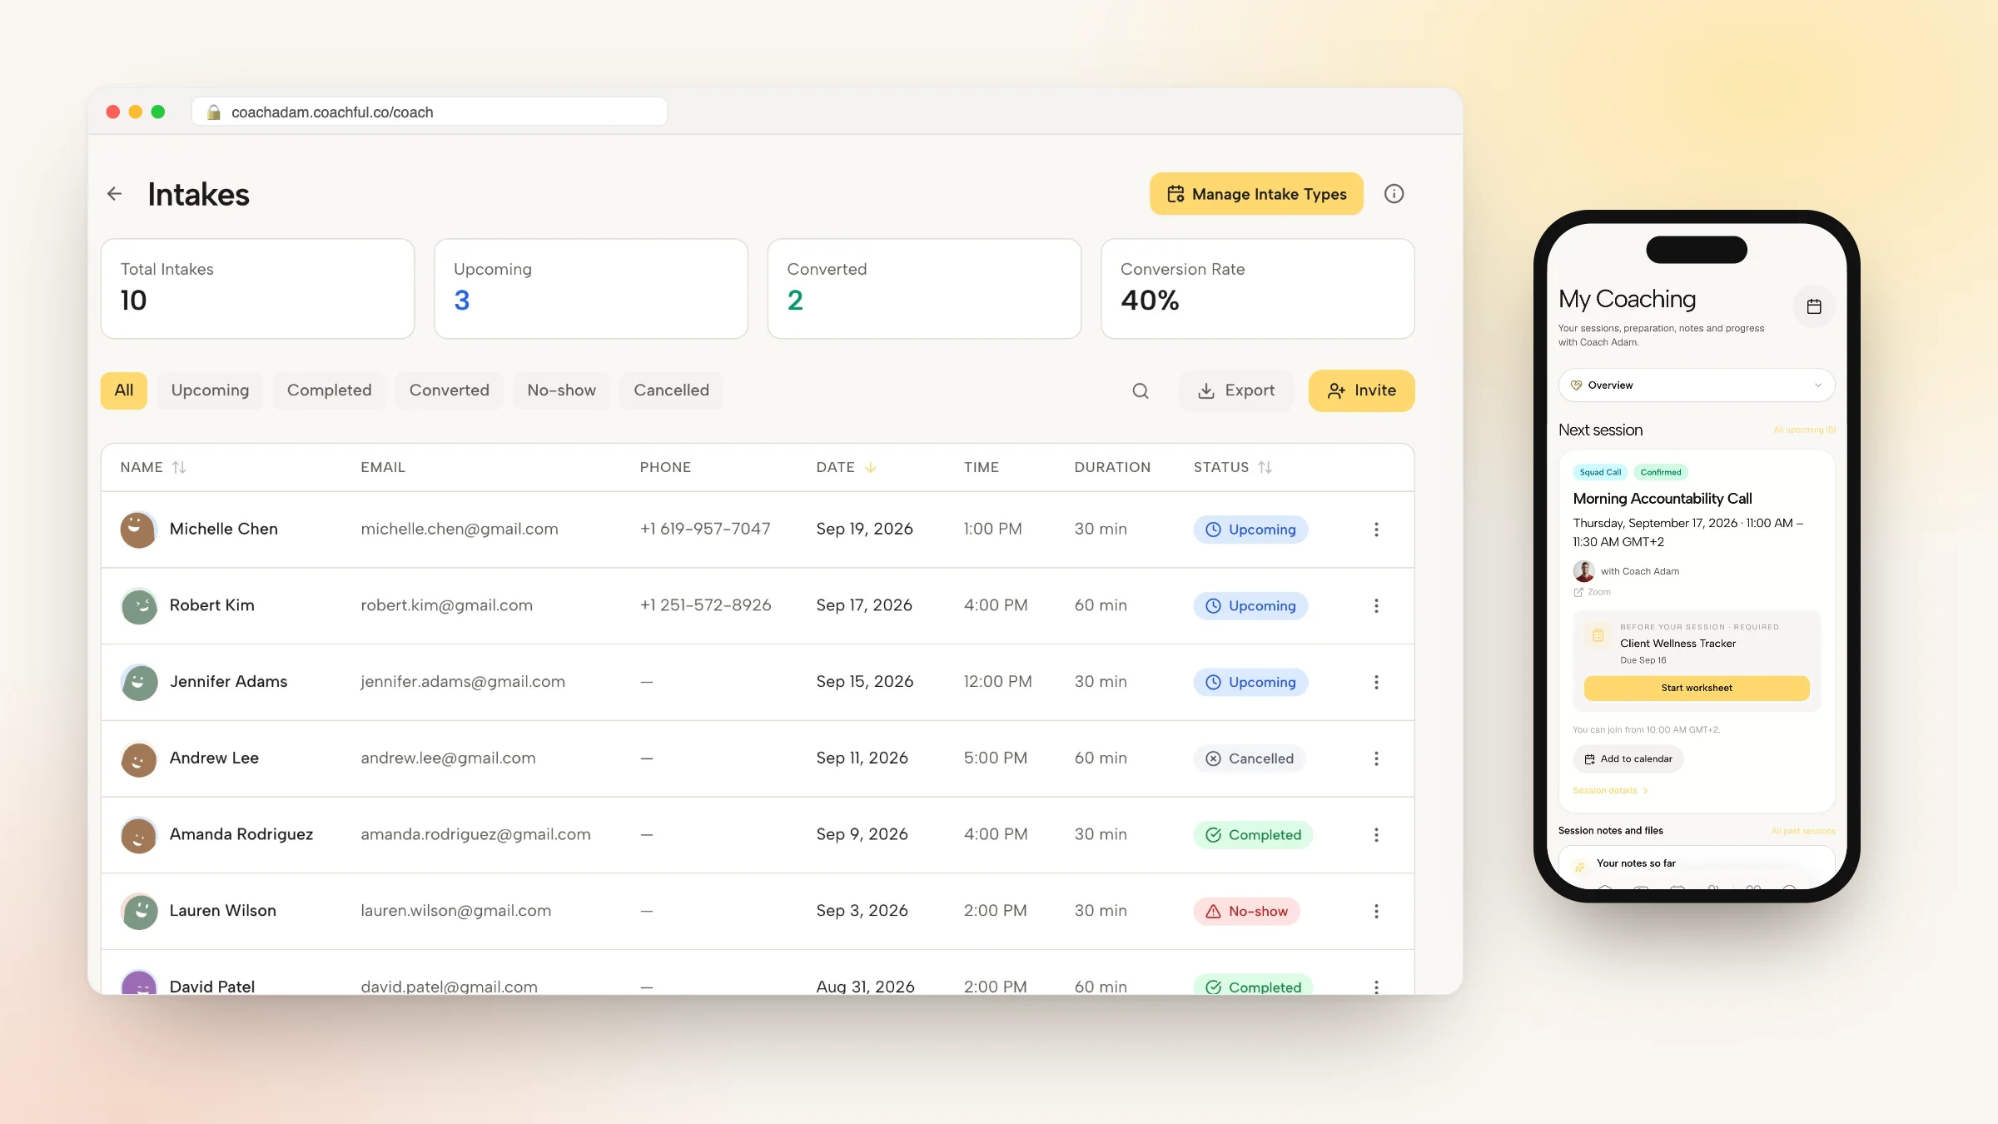Click phone number +1 619-957-7047

[705, 530]
